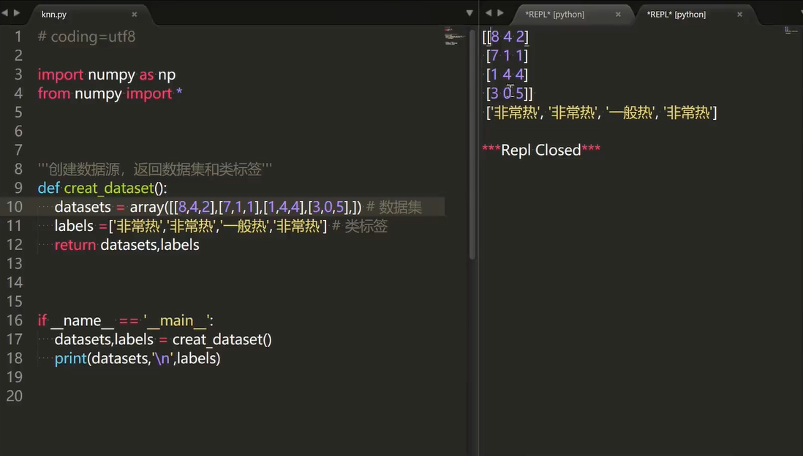Click the labels list output in REPL
The width and height of the screenshot is (803, 456).
601,113
